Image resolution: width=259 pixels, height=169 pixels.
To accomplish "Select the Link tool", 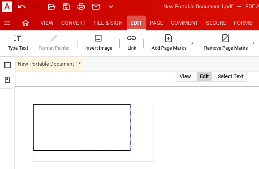I will coord(132,43).
